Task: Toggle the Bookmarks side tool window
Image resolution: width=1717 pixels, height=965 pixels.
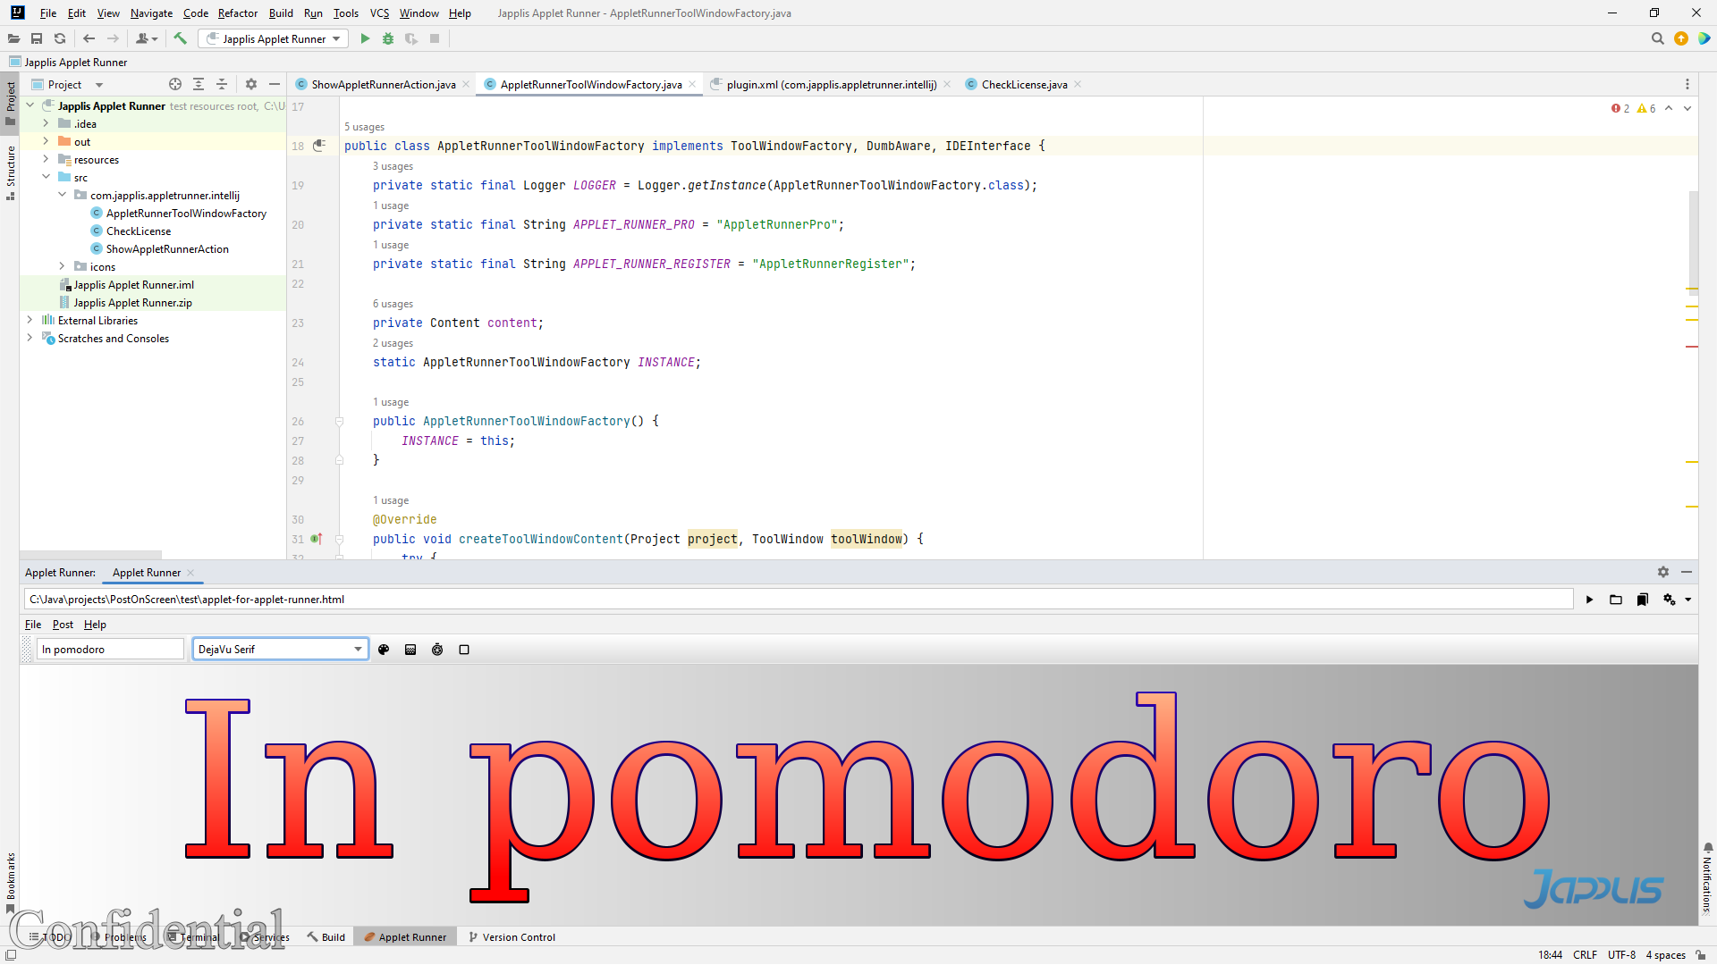Action: tap(11, 877)
